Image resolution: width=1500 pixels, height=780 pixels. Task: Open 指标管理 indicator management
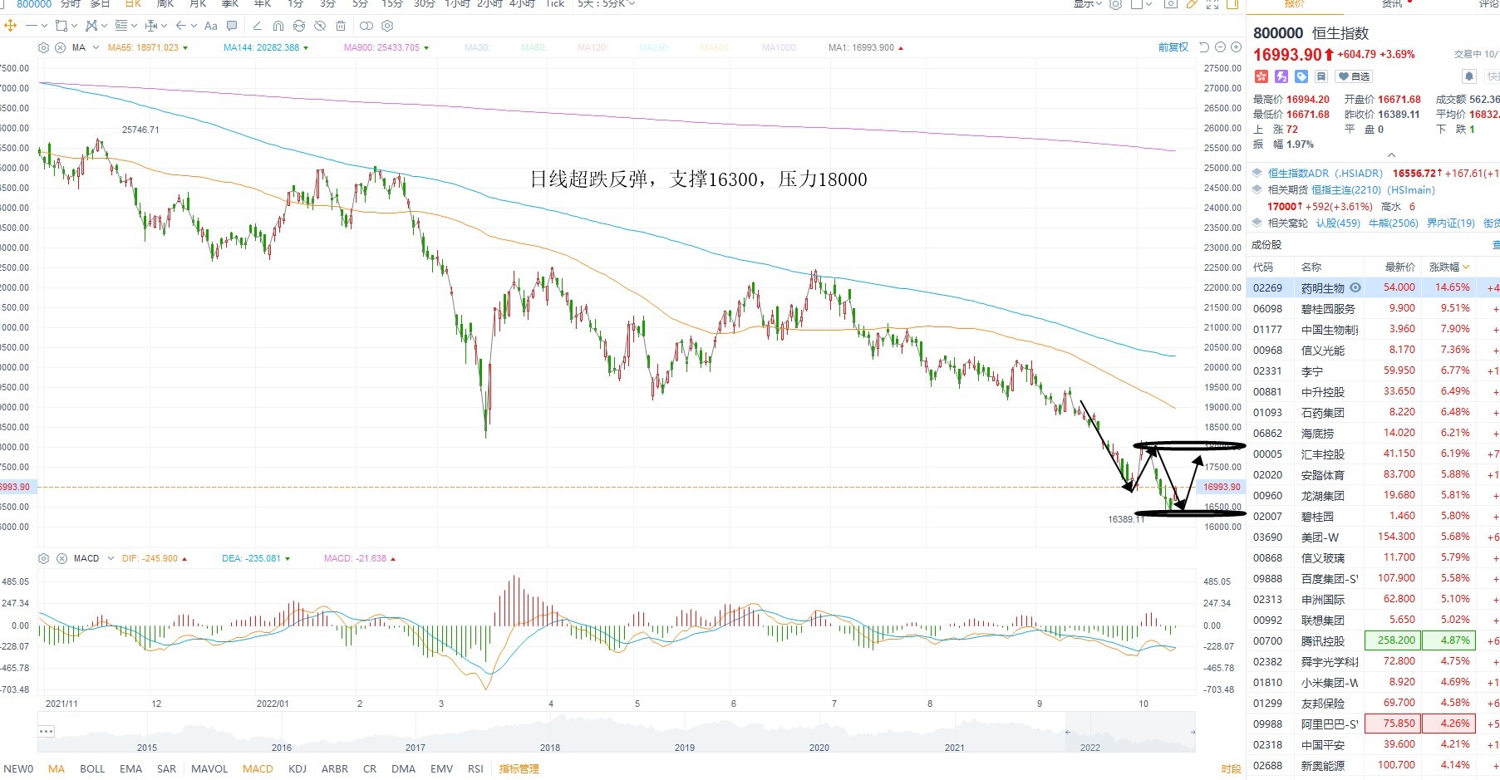519,768
